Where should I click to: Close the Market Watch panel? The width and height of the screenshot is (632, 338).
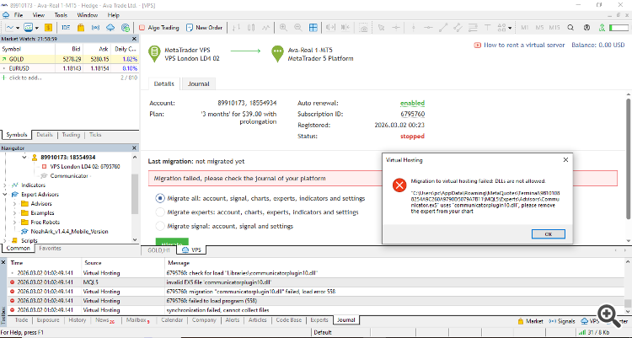click(x=134, y=39)
